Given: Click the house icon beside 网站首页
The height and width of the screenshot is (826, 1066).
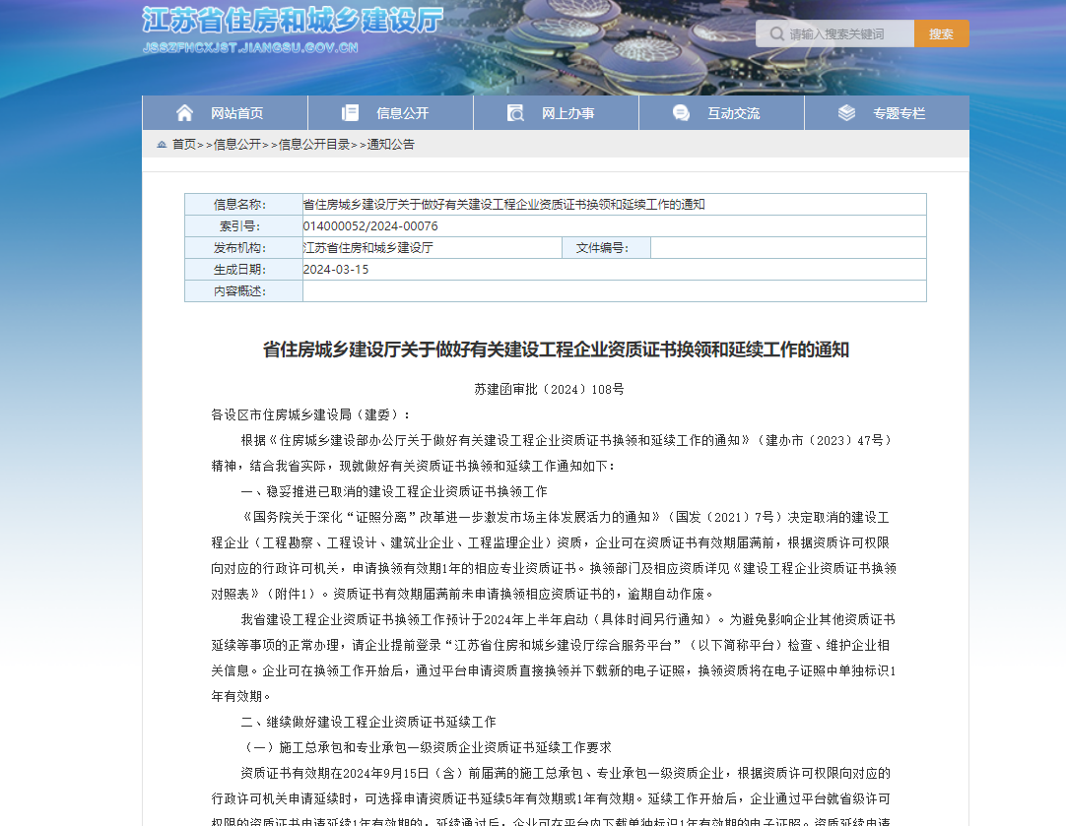Looking at the screenshot, I should (x=184, y=113).
